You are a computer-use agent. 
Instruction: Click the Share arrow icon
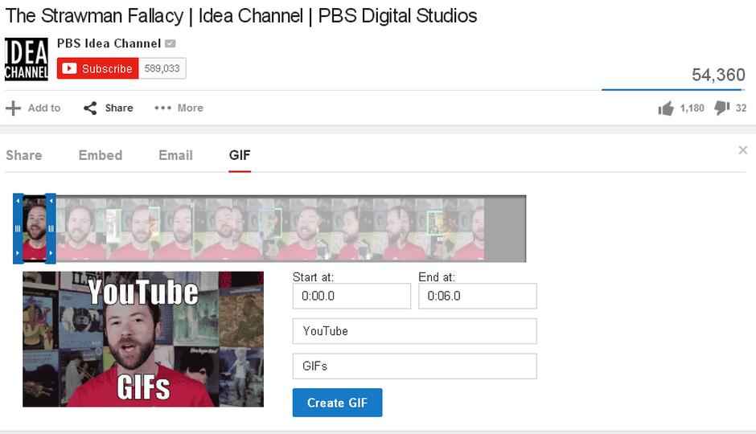(x=90, y=108)
